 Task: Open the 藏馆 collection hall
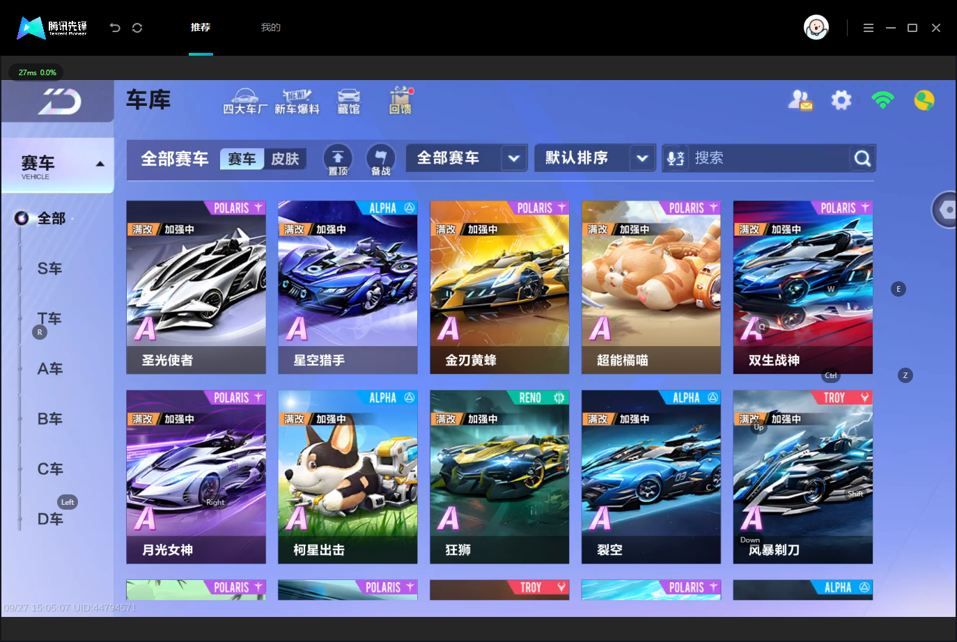pos(348,102)
